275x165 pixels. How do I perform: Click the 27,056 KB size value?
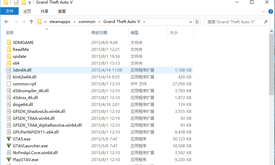(182, 84)
